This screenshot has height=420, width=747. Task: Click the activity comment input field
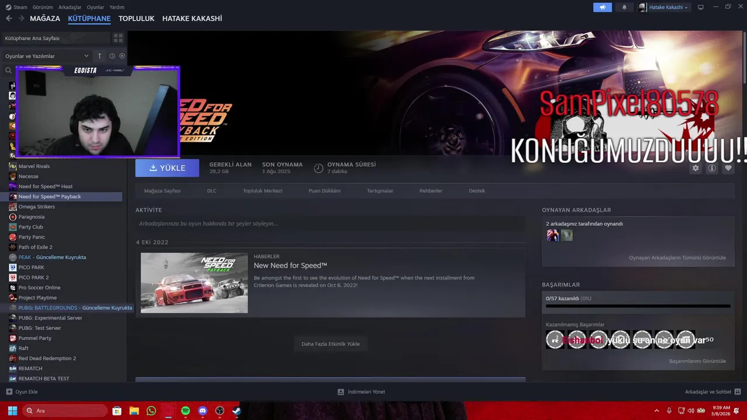(330, 223)
